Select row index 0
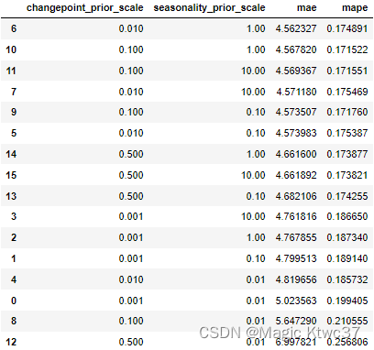 point(14,301)
